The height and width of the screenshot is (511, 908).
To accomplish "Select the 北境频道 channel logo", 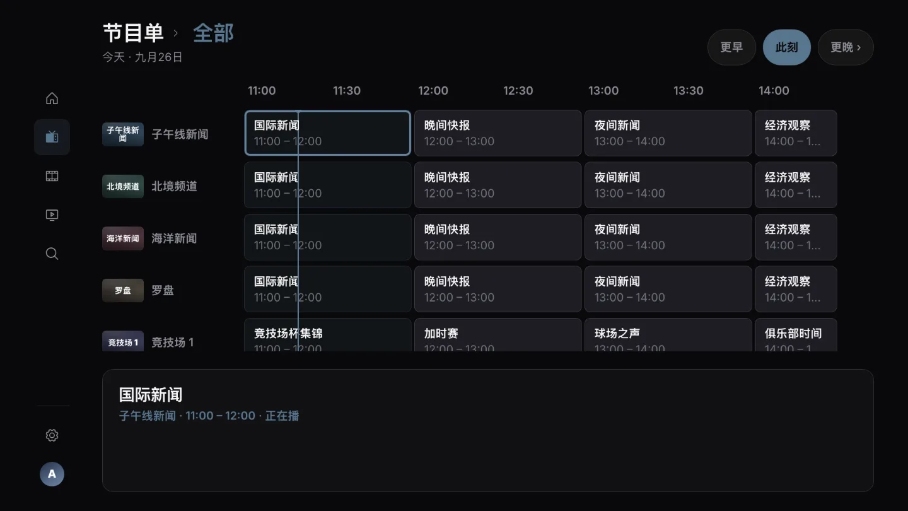I will [123, 186].
